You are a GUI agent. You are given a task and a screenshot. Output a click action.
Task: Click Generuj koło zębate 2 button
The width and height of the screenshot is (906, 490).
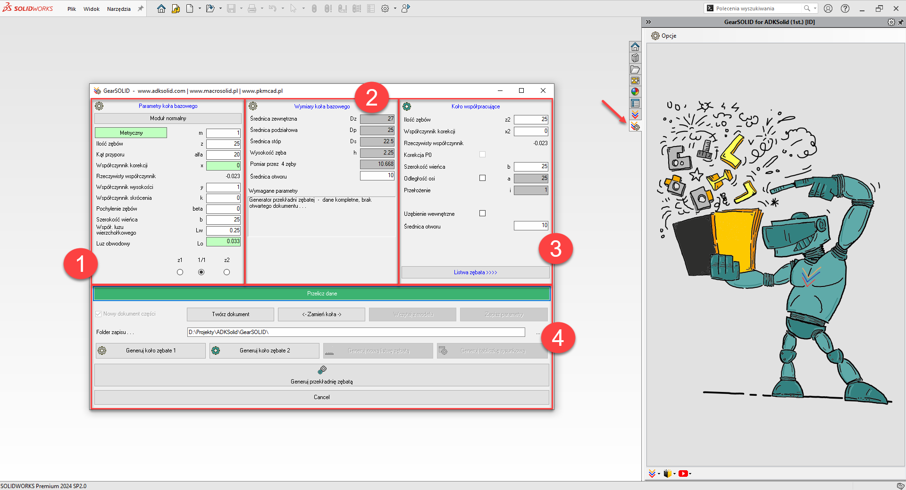coord(264,351)
